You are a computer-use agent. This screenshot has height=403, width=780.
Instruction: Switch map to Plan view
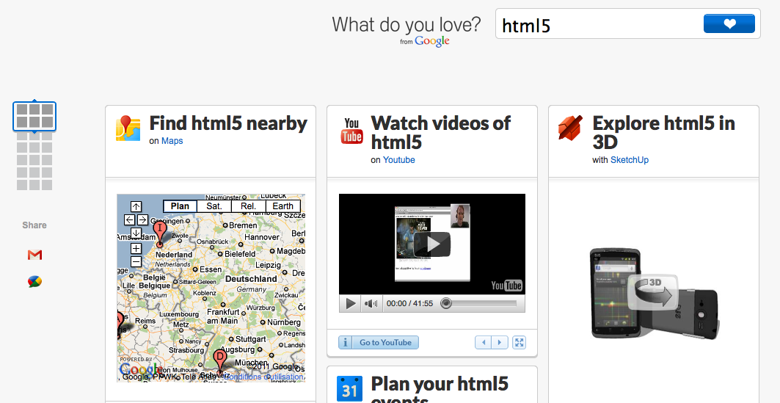point(180,206)
